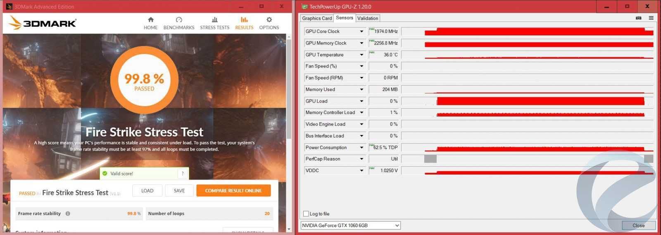Open the GPU-Z hamburger menu icon
The width and height of the screenshot is (661, 235).
pyautogui.click(x=651, y=18)
